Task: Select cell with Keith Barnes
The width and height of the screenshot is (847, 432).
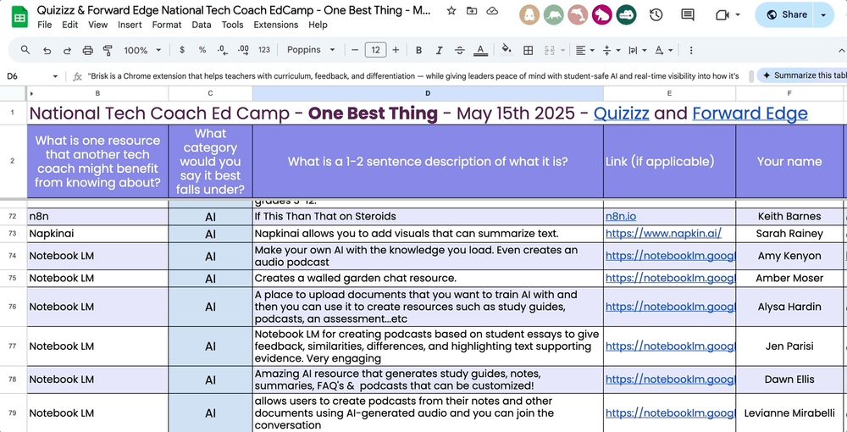Action: click(x=789, y=217)
